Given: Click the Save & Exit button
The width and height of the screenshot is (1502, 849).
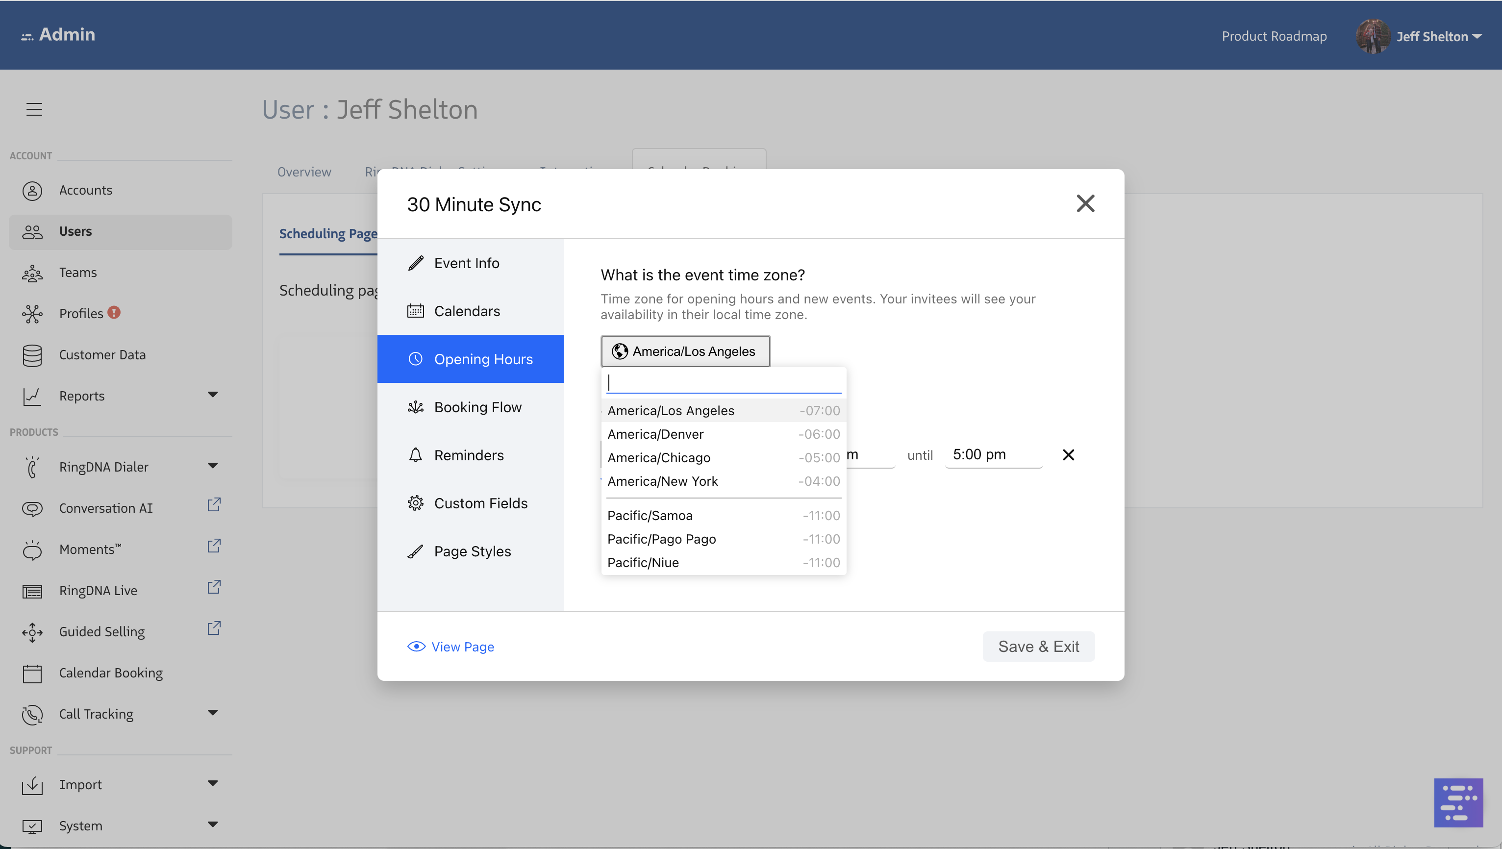Looking at the screenshot, I should point(1038,646).
